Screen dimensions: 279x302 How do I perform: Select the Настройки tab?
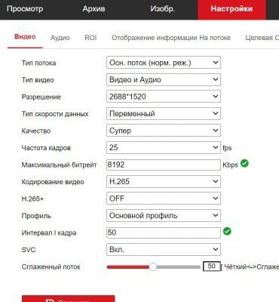tap(231, 9)
